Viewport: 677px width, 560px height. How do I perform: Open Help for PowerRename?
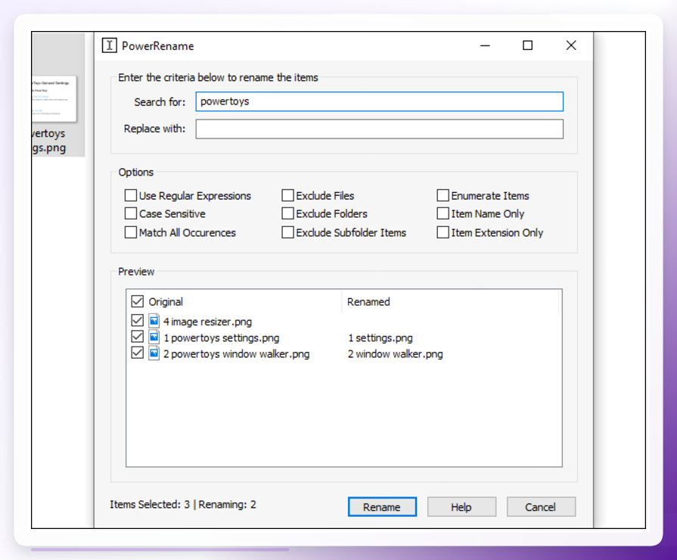click(461, 507)
